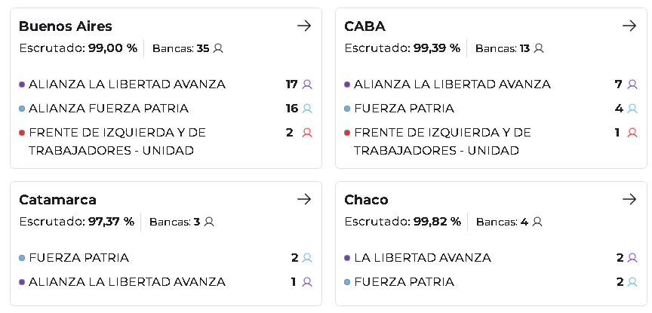
Task: Click purple dot beside Chaco La Libertad Avanza
Action: (x=347, y=258)
